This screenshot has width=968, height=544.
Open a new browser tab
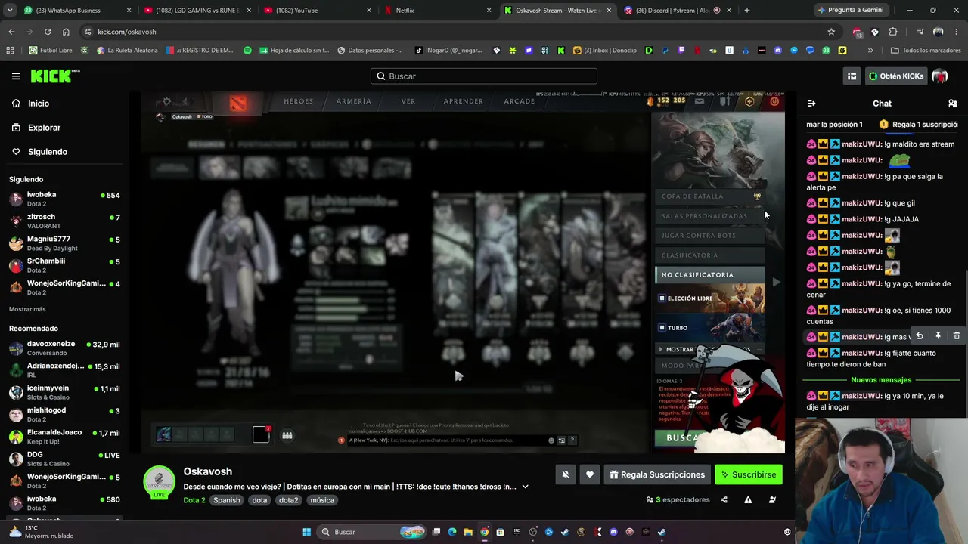pyautogui.click(x=747, y=11)
